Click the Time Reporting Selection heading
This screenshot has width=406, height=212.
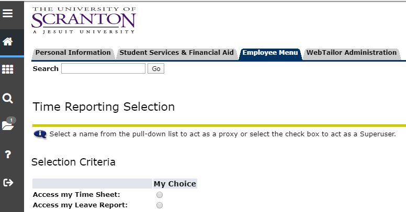pyautogui.click(x=104, y=107)
